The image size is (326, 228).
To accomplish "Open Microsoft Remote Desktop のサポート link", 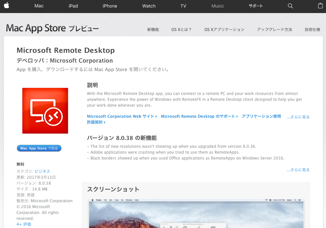I will pyautogui.click(x=199, y=116).
